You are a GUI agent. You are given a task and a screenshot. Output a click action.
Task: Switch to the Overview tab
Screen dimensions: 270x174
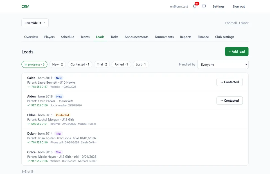point(31,37)
